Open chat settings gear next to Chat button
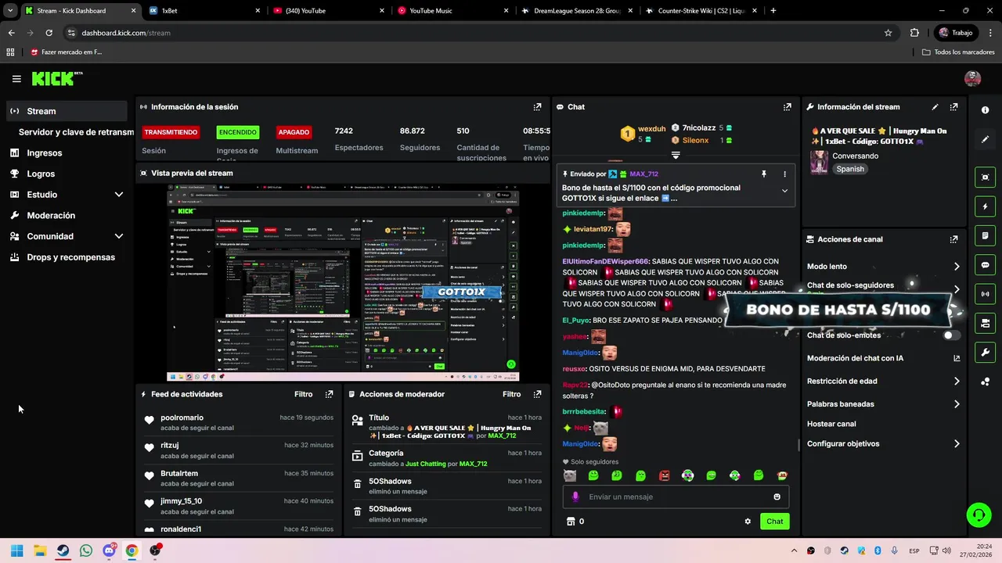1002x563 pixels. tap(748, 522)
